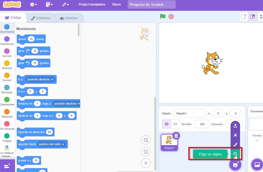Select the Images extension category
This screenshot has height=172, width=263.
(7, 138)
